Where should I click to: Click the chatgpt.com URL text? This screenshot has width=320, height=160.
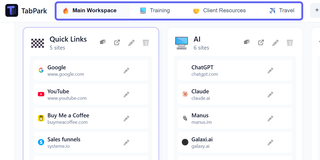pos(205,74)
